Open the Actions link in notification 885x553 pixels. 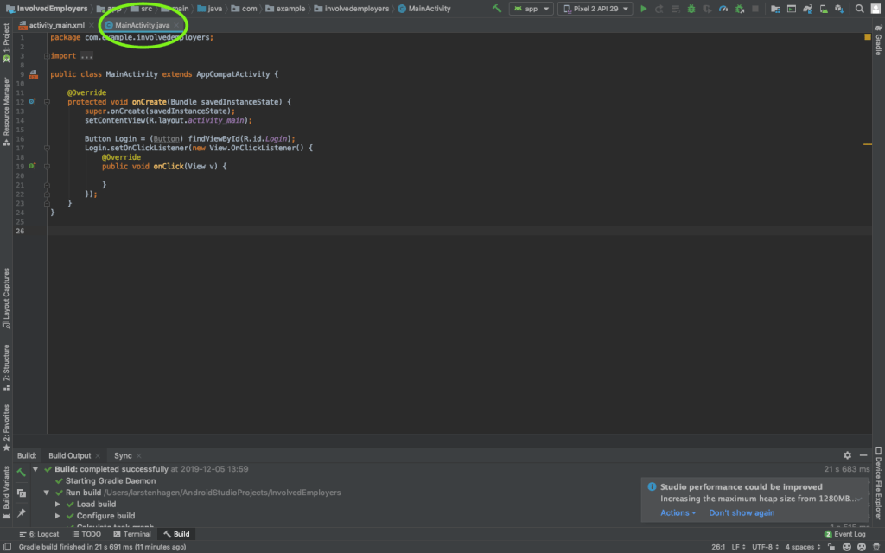point(677,512)
